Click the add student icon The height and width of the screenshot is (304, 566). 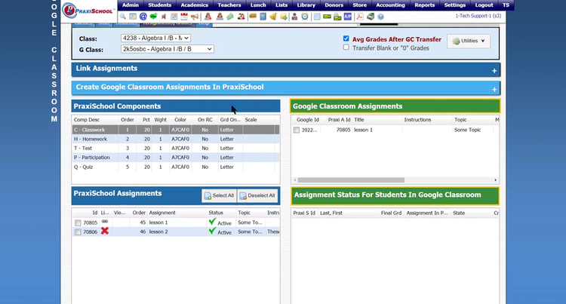208,17
